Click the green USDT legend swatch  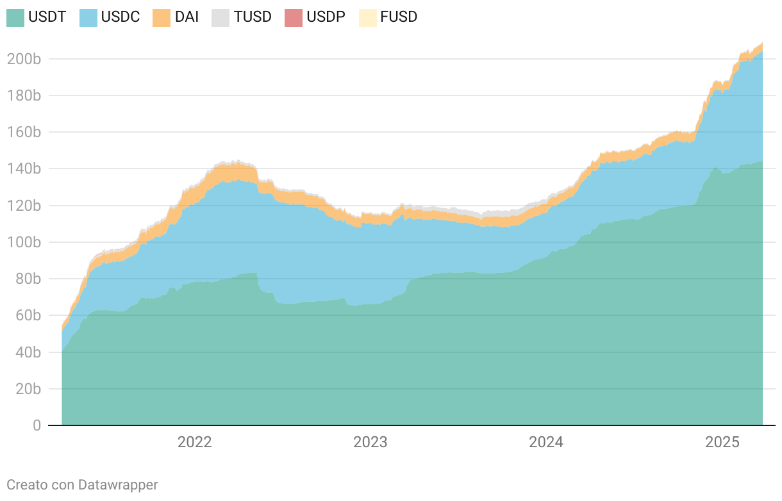click(15, 17)
